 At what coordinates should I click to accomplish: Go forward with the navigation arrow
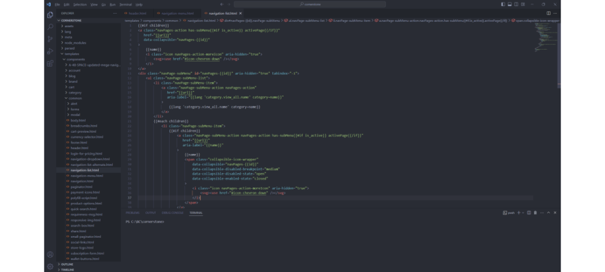pyautogui.click(x=229, y=4)
